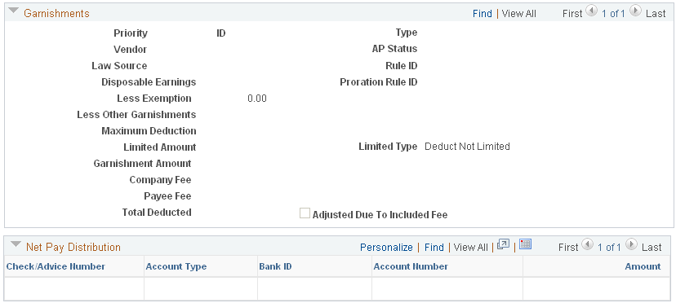Image resolution: width=676 pixels, height=303 pixels.
Task: Collapse the Garnishments section triangle
Action: tap(14, 11)
